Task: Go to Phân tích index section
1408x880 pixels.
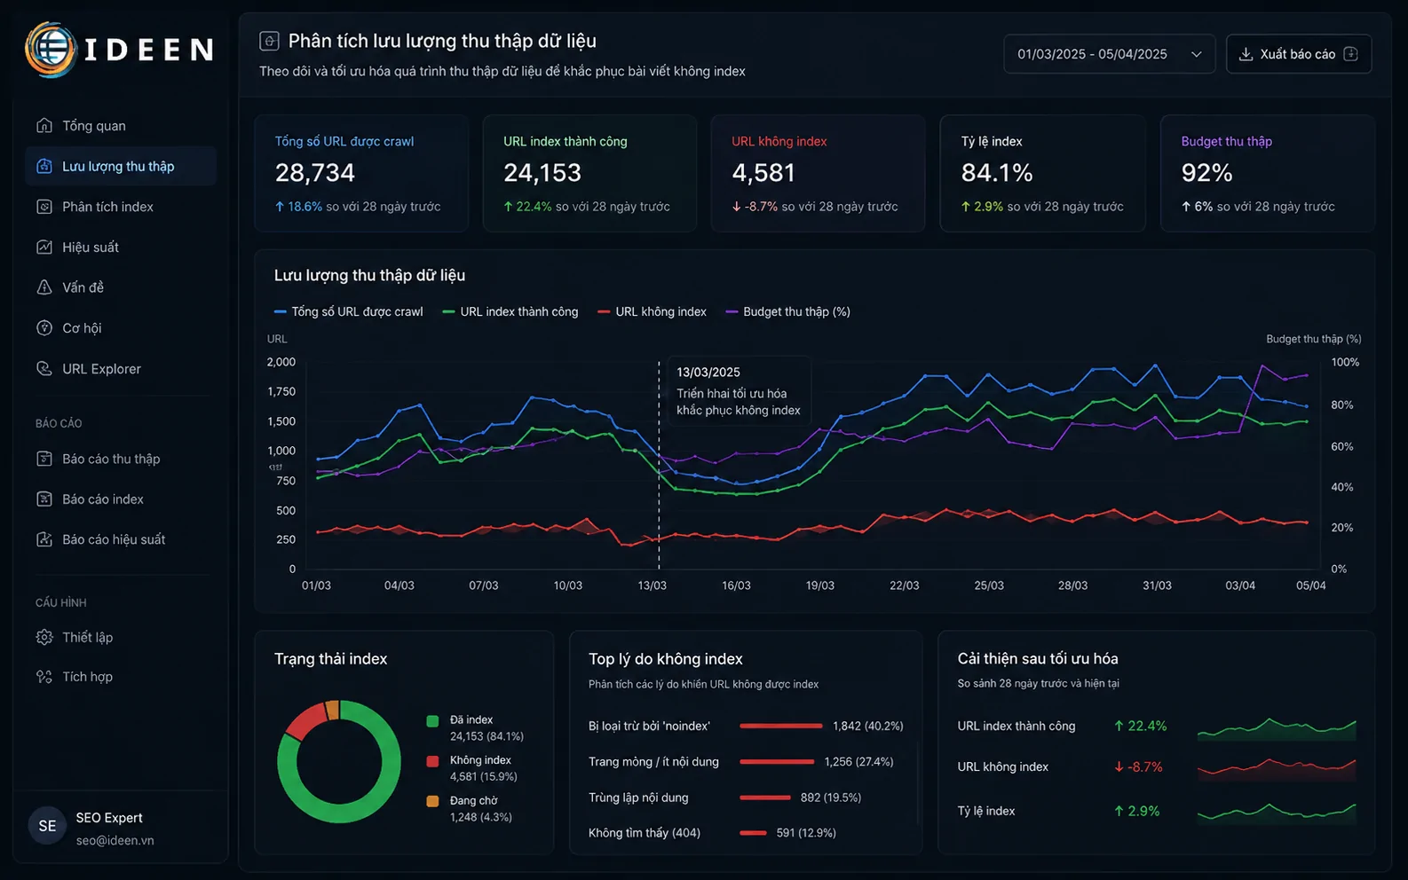Action: coord(121,207)
